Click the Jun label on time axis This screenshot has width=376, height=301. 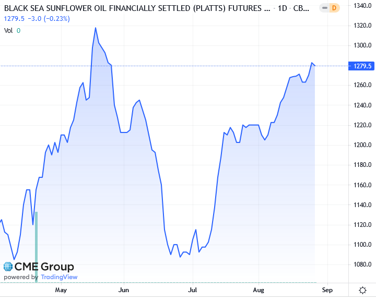[x=124, y=290]
